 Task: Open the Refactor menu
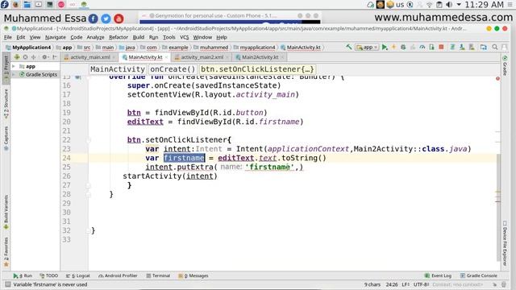pyautogui.click(x=119, y=37)
